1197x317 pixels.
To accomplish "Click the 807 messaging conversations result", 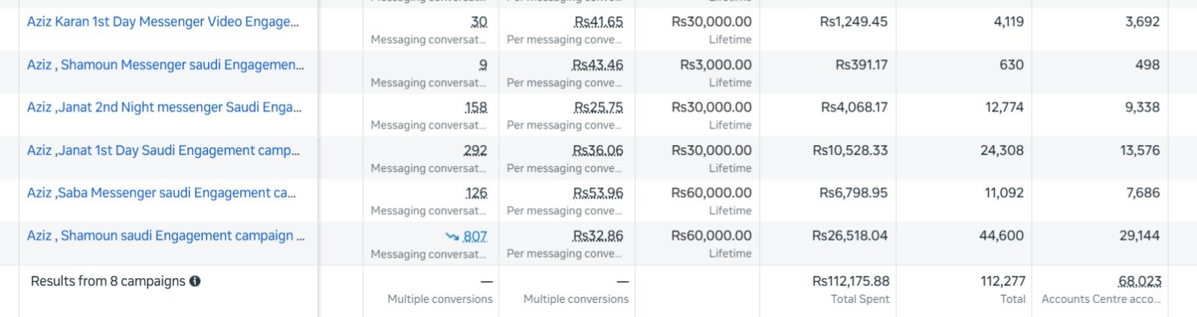I will (x=475, y=236).
